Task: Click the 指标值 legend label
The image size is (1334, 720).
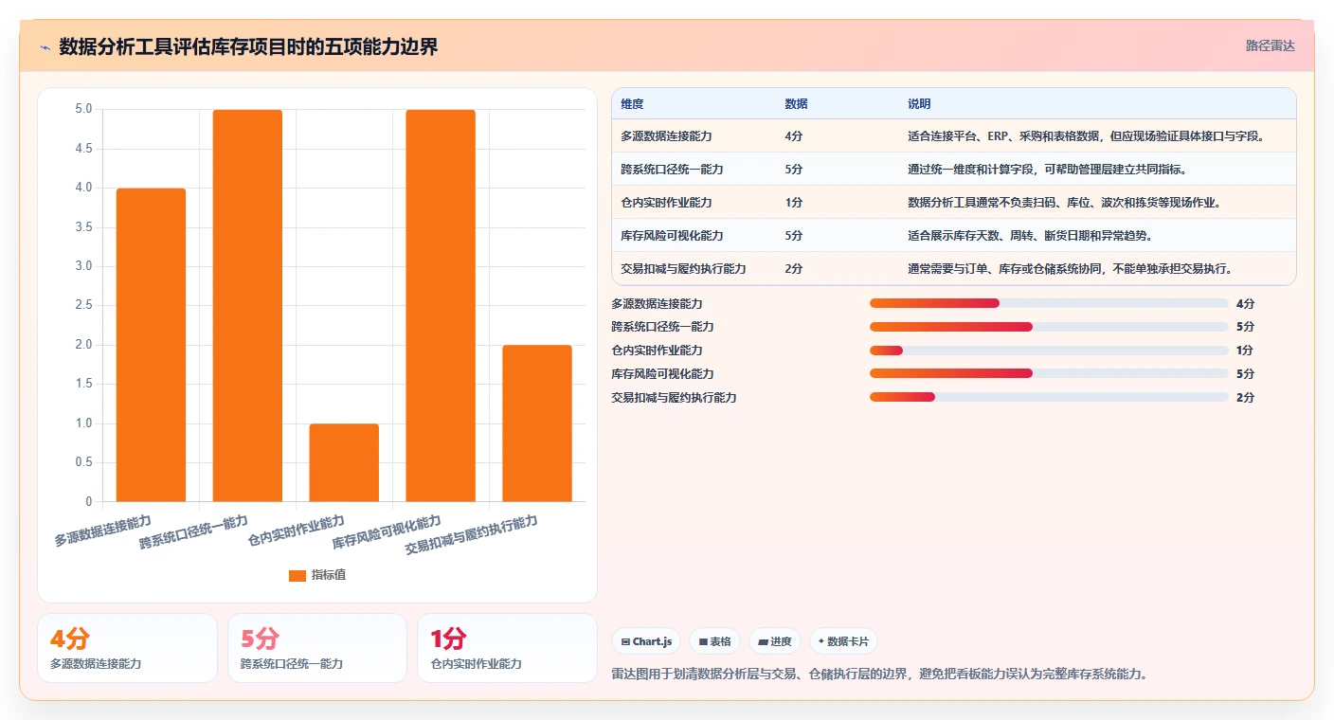Action: (x=329, y=575)
